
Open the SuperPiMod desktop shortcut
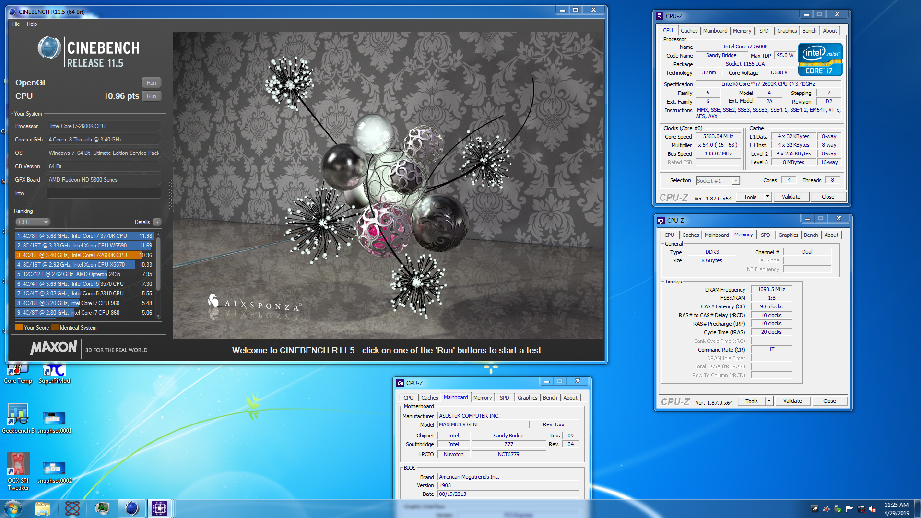click(54, 374)
